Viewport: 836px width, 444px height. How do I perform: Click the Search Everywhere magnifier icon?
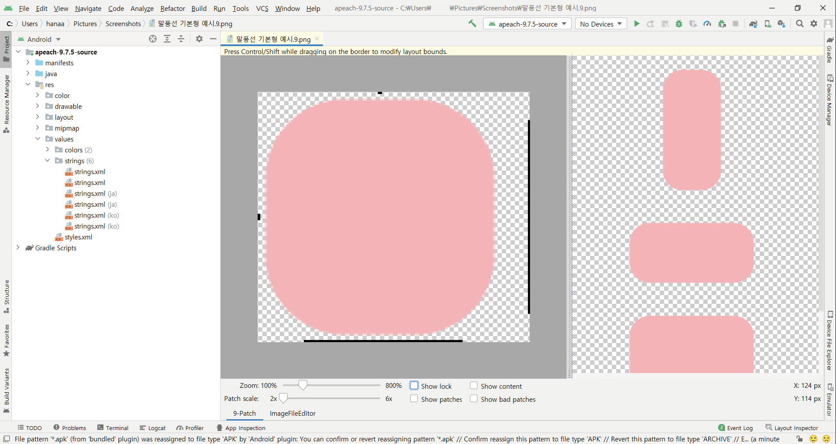pos(800,24)
